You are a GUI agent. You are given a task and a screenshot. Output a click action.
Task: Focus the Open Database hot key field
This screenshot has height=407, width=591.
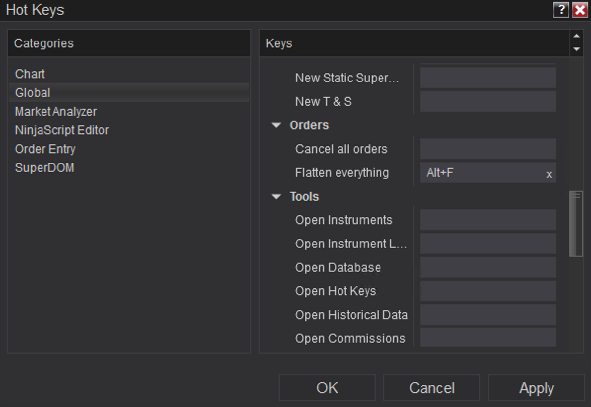[488, 268]
